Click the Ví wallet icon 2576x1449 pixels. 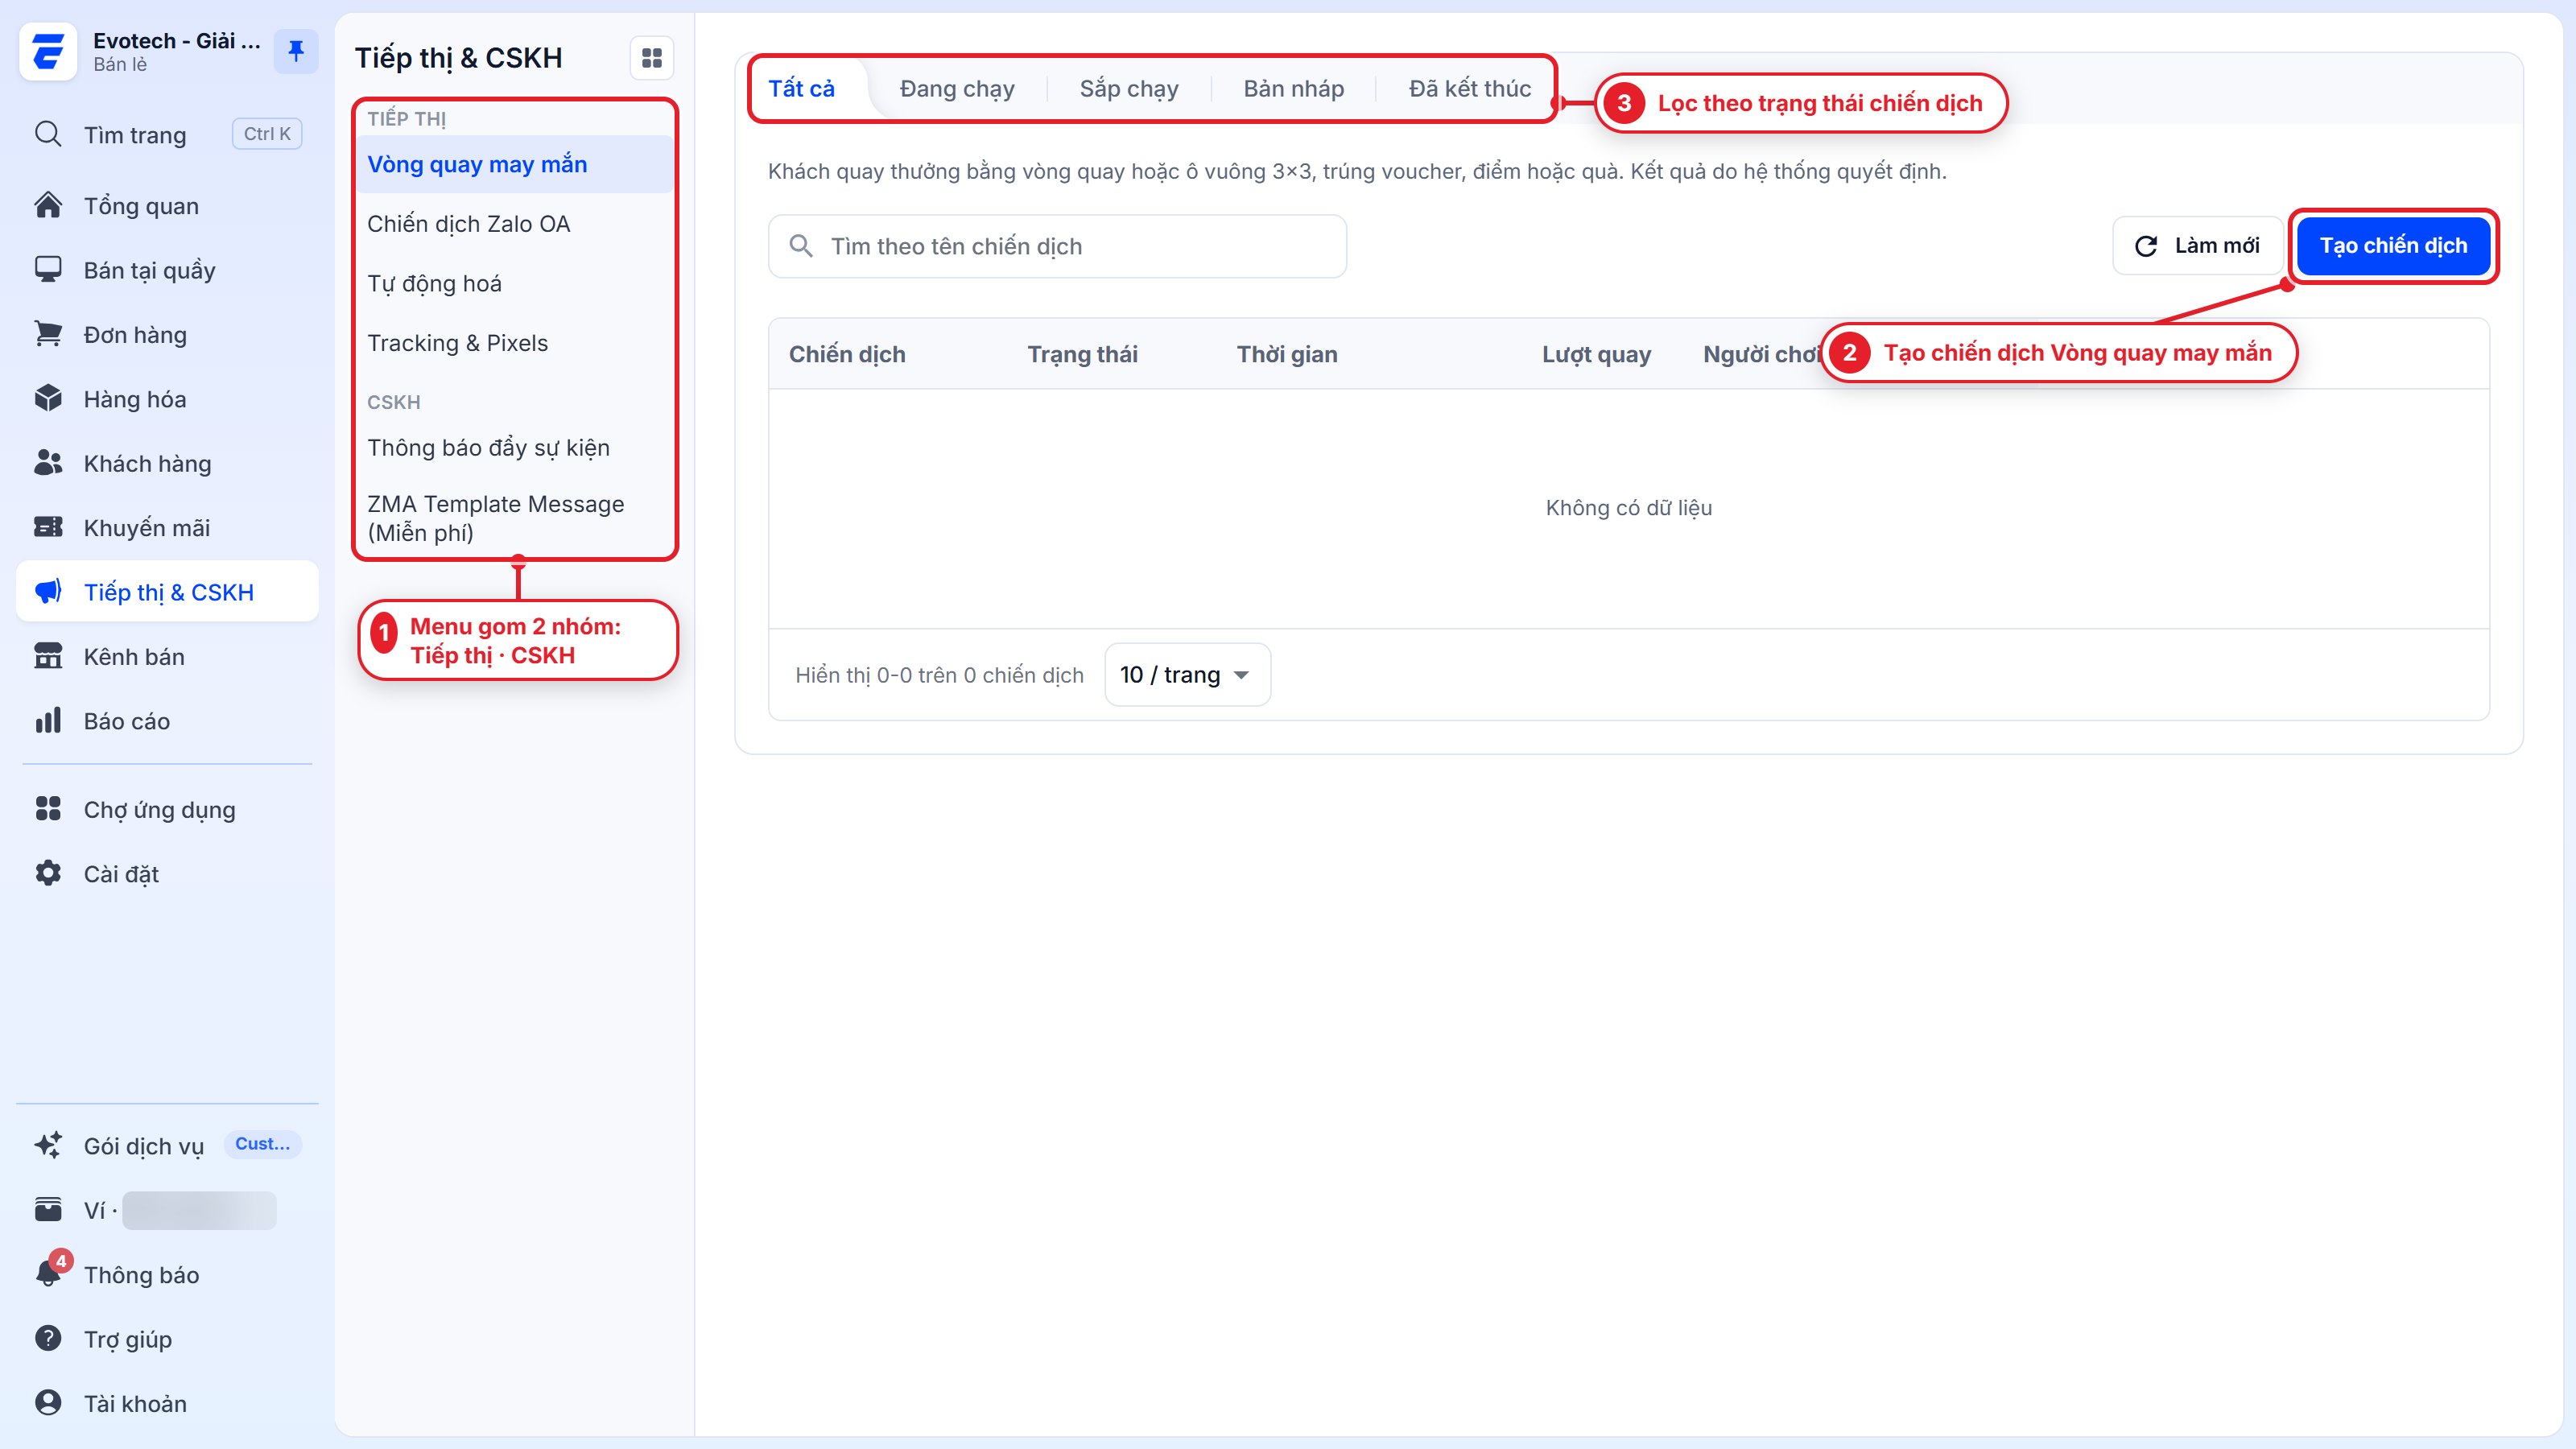click(x=48, y=1210)
